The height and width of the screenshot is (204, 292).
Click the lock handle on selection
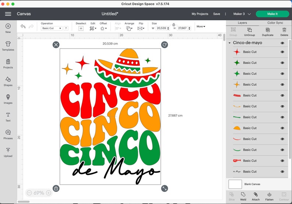point(56,188)
